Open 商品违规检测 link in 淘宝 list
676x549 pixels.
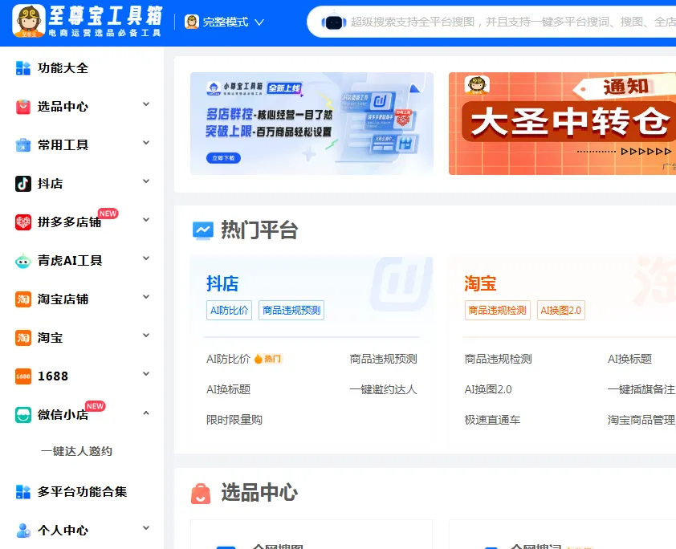[498, 359]
